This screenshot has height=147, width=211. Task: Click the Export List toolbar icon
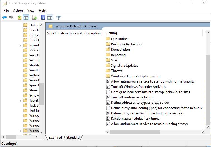[x=34, y=18]
